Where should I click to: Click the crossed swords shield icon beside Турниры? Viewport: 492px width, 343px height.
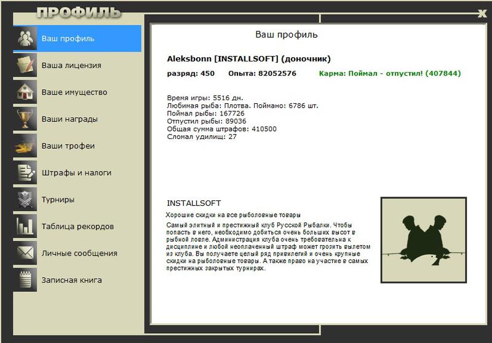pyautogui.click(x=25, y=199)
